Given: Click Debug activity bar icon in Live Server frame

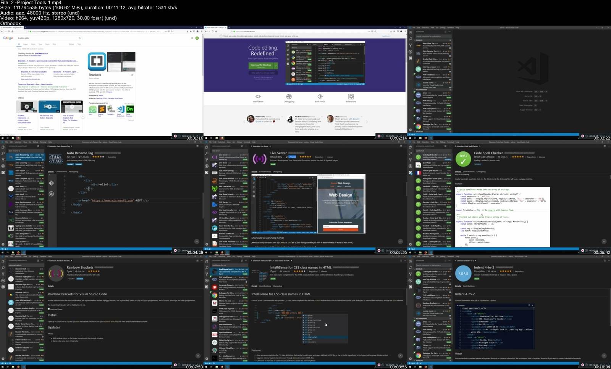Looking at the screenshot, I should (207, 166).
